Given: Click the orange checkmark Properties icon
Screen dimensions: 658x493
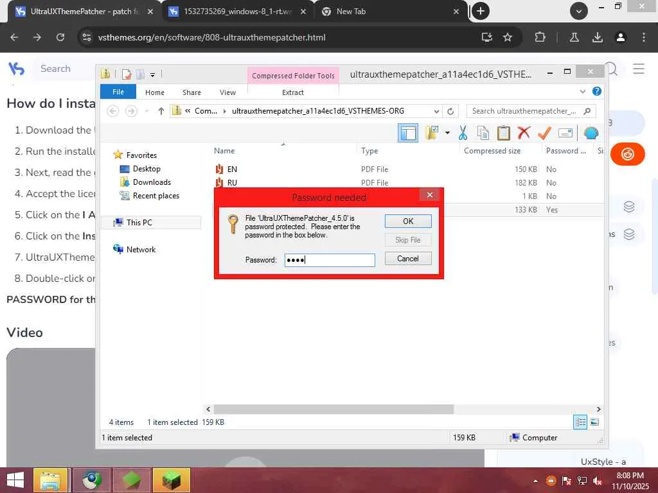Looking at the screenshot, I should tap(544, 134).
